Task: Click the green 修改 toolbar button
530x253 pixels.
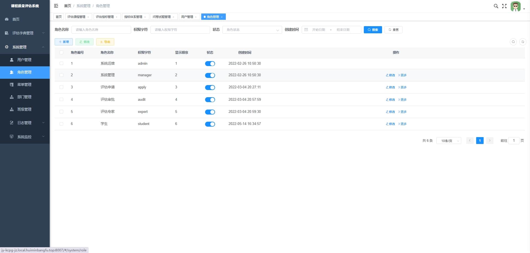Action: [x=84, y=42]
